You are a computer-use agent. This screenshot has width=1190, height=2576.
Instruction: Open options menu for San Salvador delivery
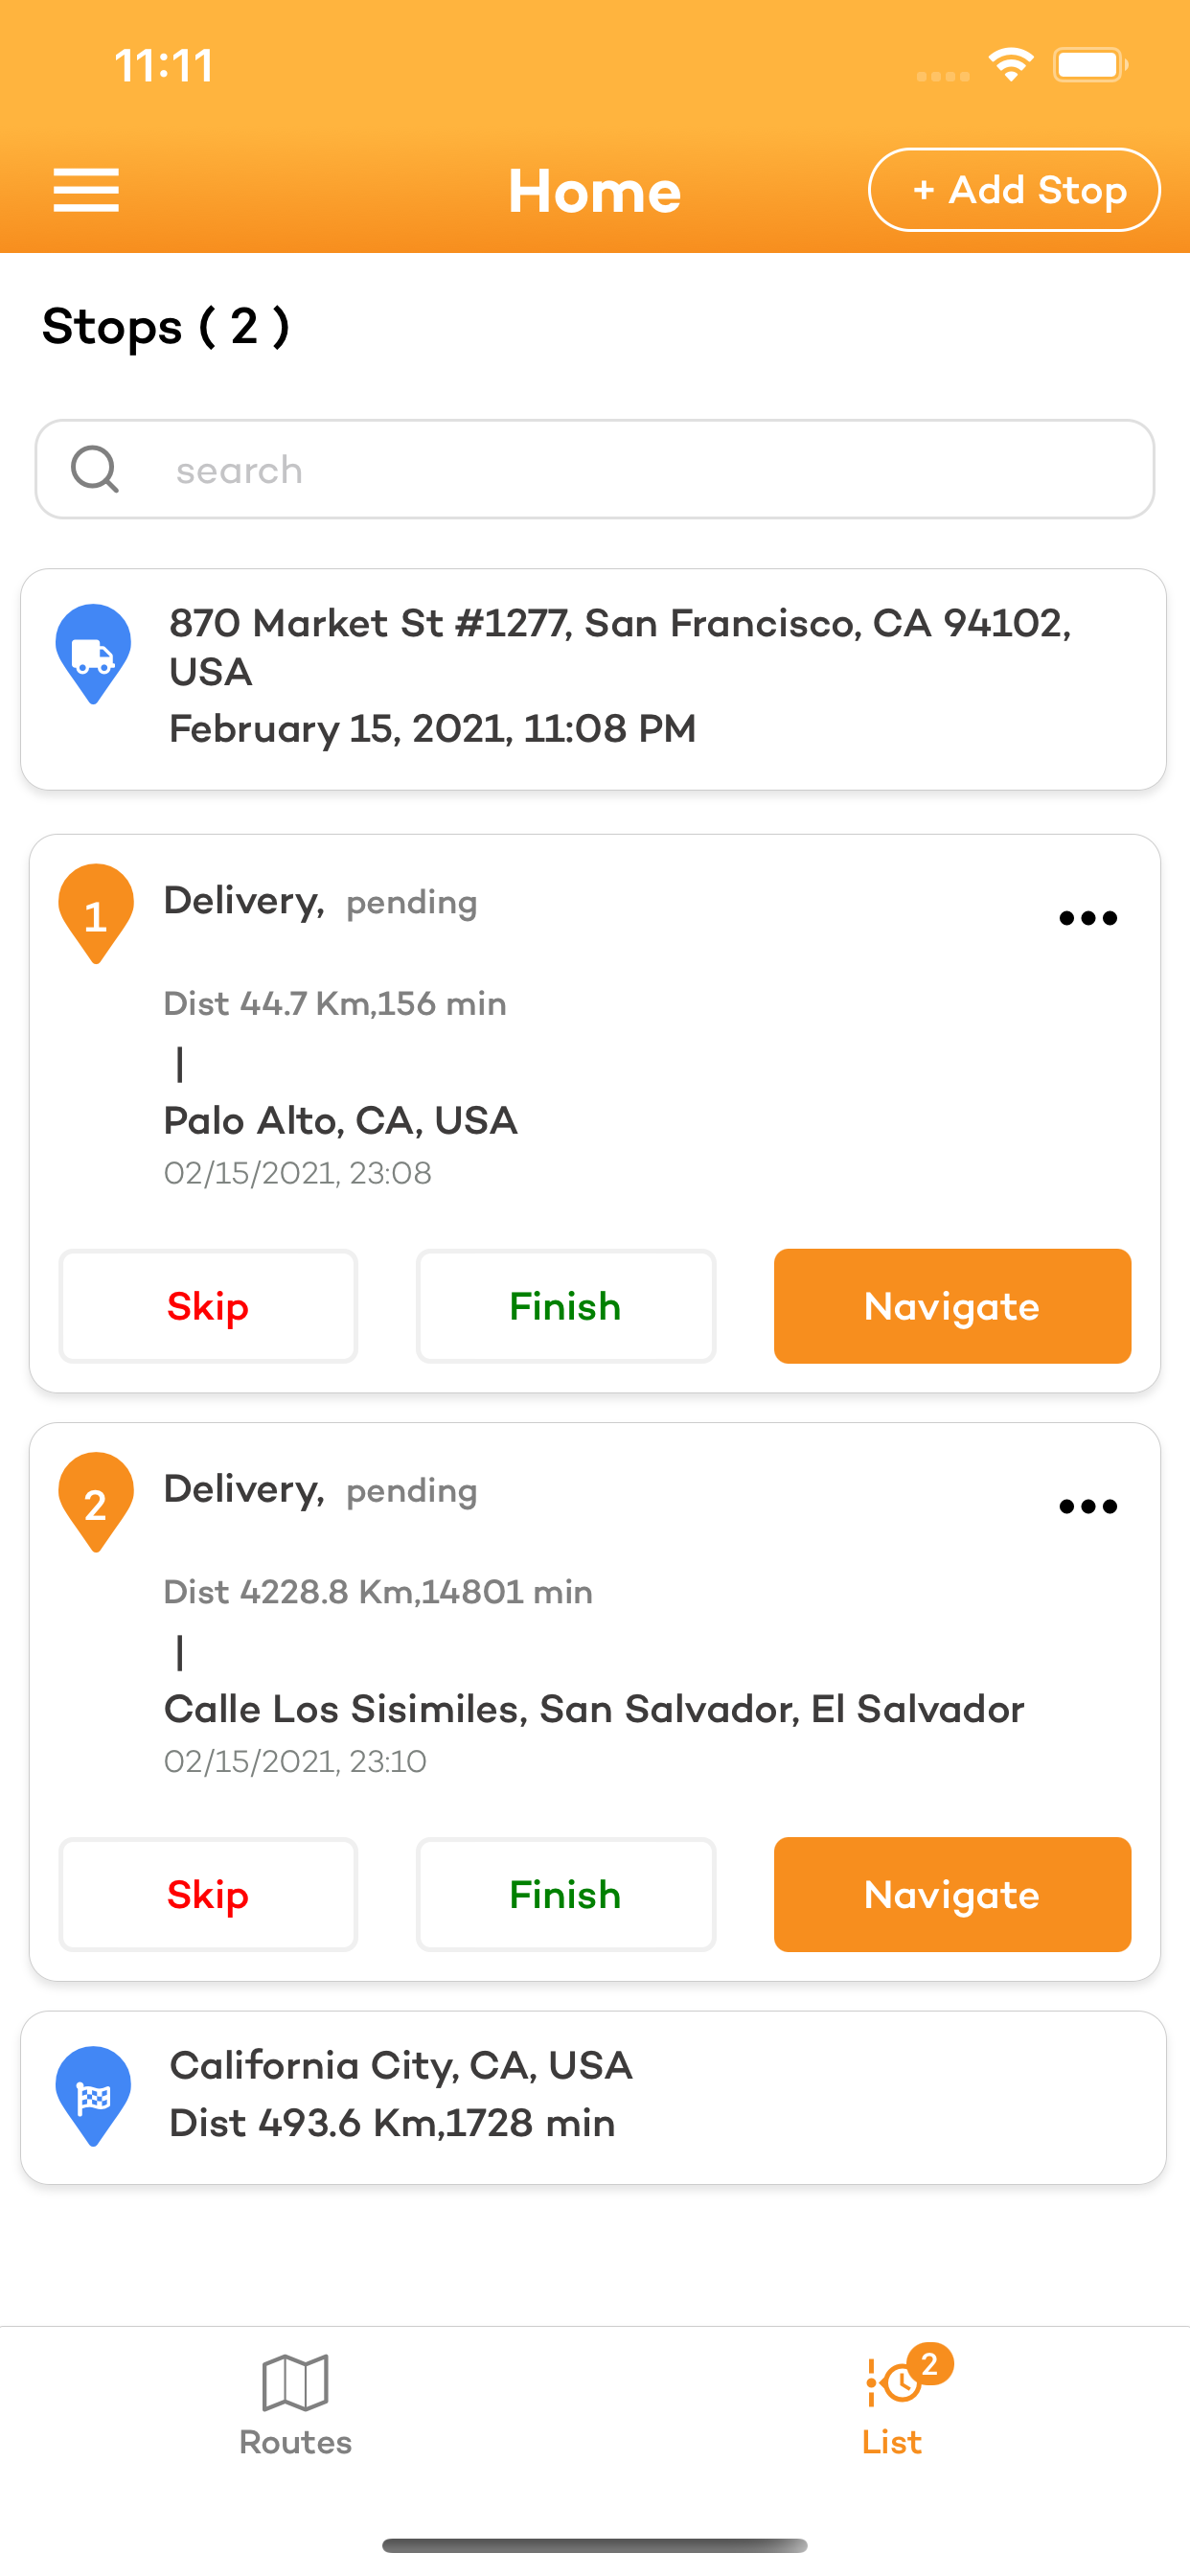point(1088,1506)
